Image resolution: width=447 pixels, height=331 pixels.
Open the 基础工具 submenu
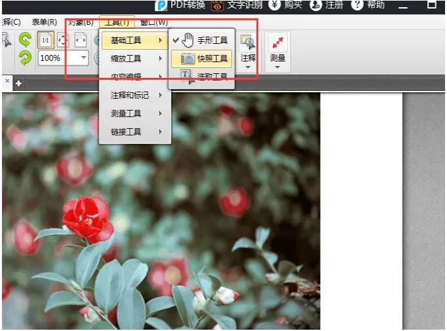tap(134, 40)
